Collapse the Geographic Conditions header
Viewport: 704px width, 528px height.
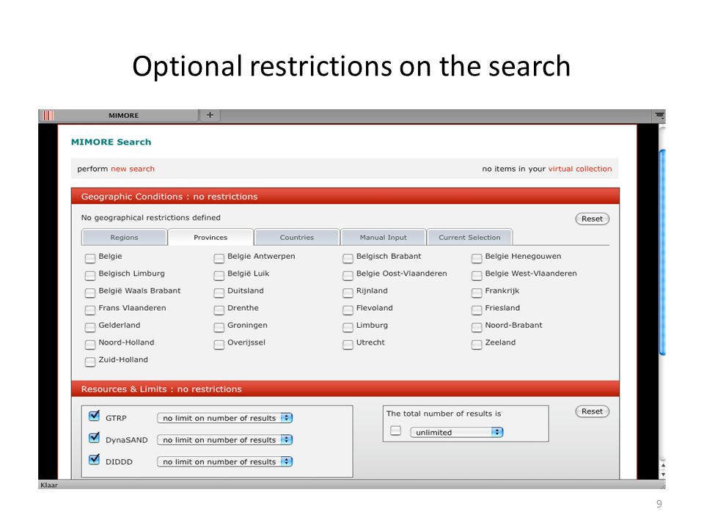pyautogui.click(x=345, y=197)
